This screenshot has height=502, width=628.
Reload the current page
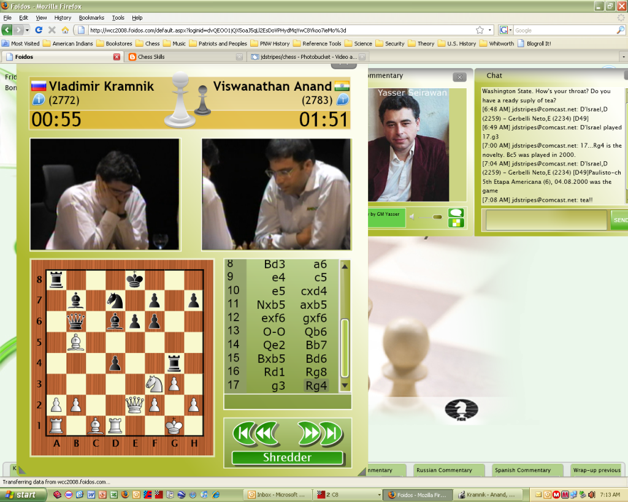tap(39, 30)
